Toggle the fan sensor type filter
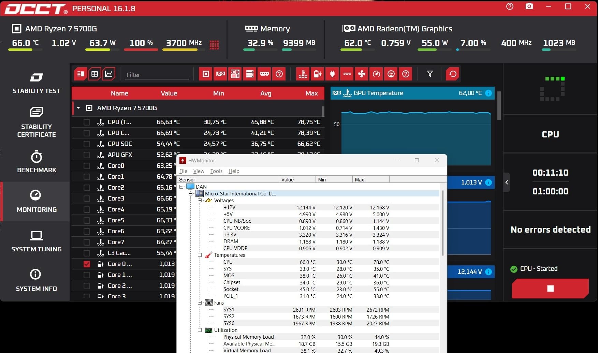The width and height of the screenshot is (598, 353). coord(362,74)
